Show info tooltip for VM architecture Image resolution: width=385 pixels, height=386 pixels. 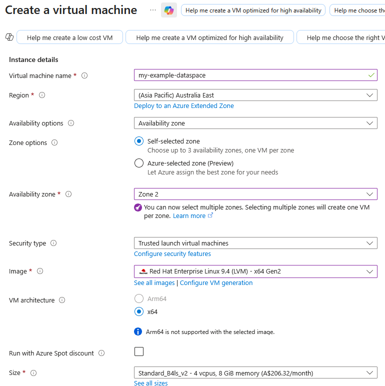tap(62, 300)
